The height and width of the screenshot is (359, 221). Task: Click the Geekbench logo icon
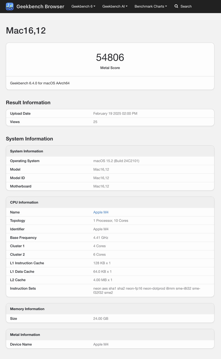pyautogui.click(x=10, y=6)
